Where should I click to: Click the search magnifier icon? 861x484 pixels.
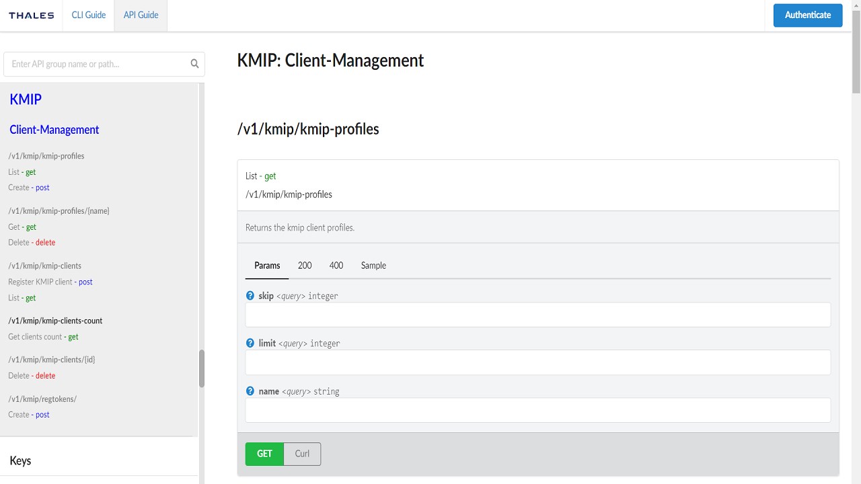point(194,65)
